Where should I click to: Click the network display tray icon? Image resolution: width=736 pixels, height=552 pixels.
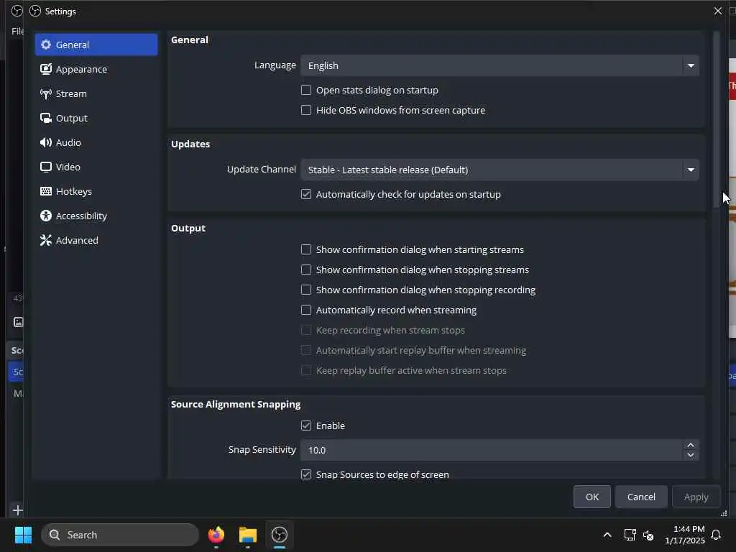(630, 535)
